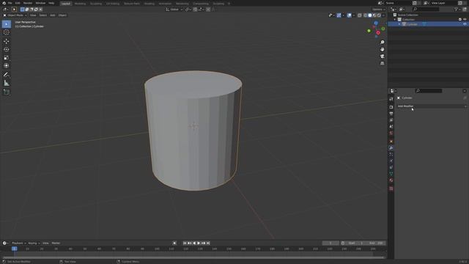Open the Scene properties tab
The height and width of the screenshot is (264, 469).
(x=391, y=127)
